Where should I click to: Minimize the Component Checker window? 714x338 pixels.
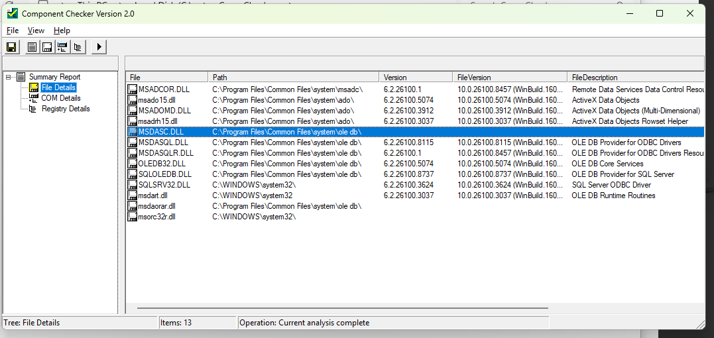629,14
